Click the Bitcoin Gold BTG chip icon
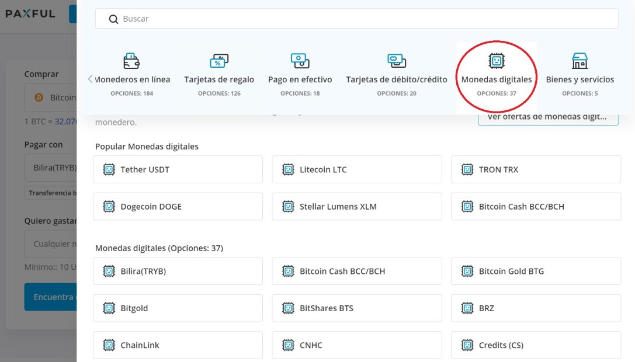The width and height of the screenshot is (635, 362). [x=467, y=271]
